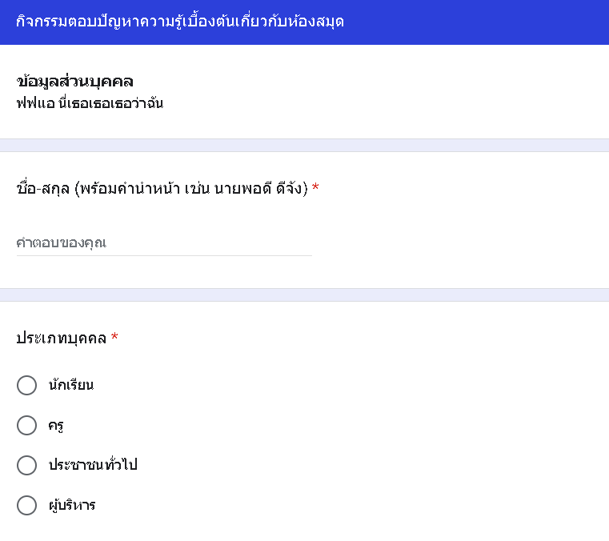This screenshot has height=541, width=609.
Task: Click the form title in blue header
Action: pyautogui.click(x=180, y=22)
